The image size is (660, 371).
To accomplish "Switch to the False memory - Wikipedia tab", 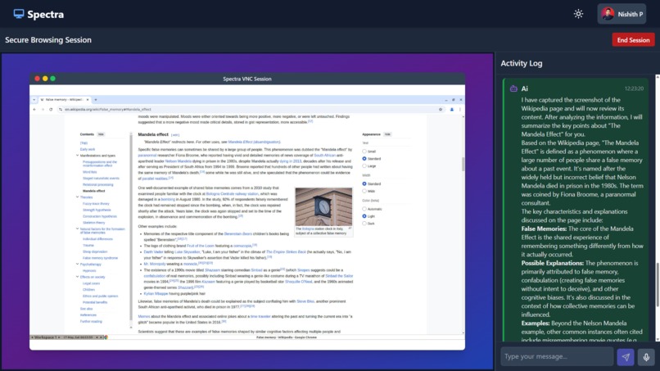I will [x=63, y=100].
